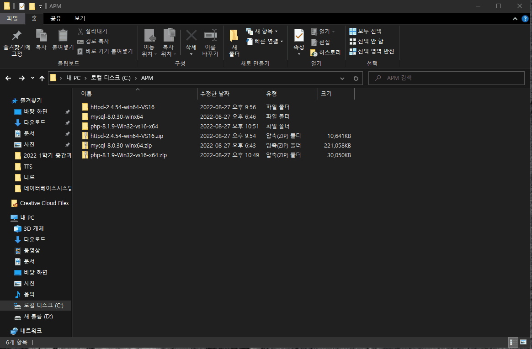Click Select none (선택 안 함)
The height and width of the screenshot is (349, 532).
(x=367, y=42)
